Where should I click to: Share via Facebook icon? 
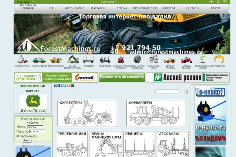(x=60, y=85)
